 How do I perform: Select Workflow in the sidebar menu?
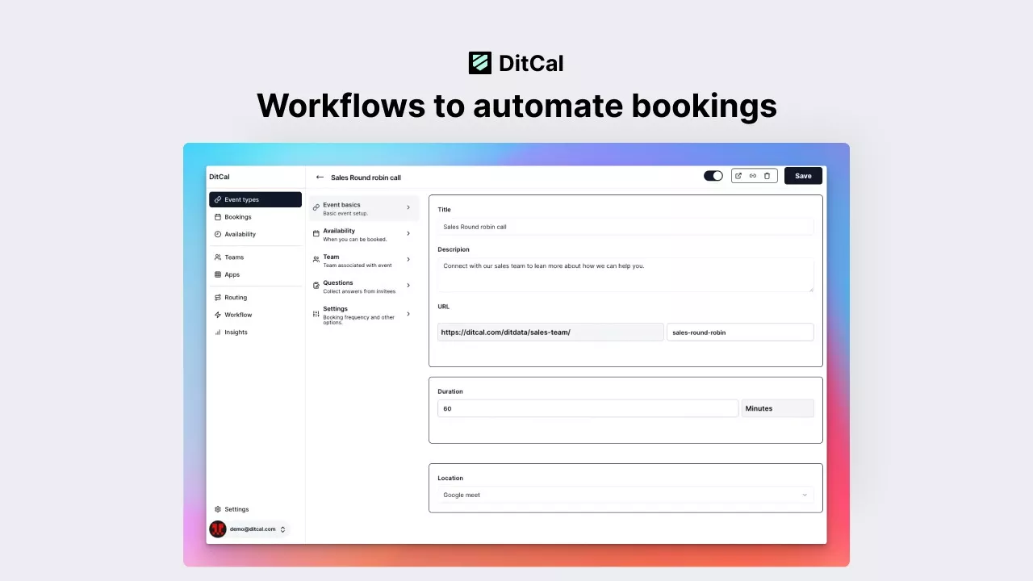(238, 315)
